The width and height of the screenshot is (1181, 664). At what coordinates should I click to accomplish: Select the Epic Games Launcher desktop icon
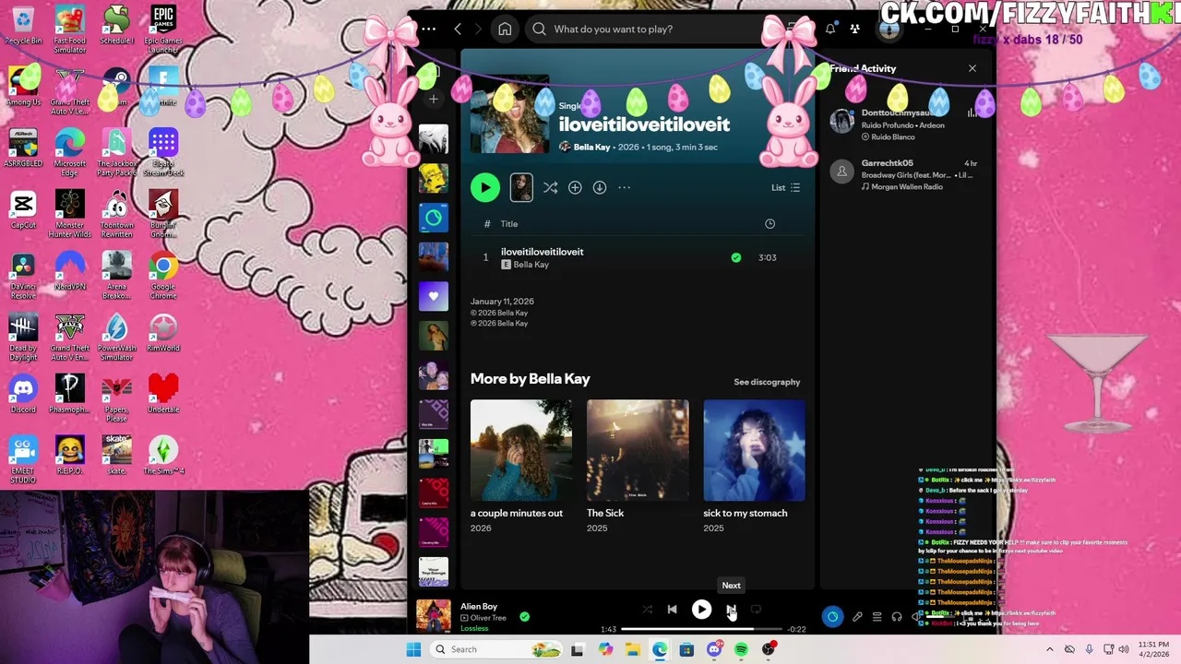pyautogui.click(x=163, y=29)
